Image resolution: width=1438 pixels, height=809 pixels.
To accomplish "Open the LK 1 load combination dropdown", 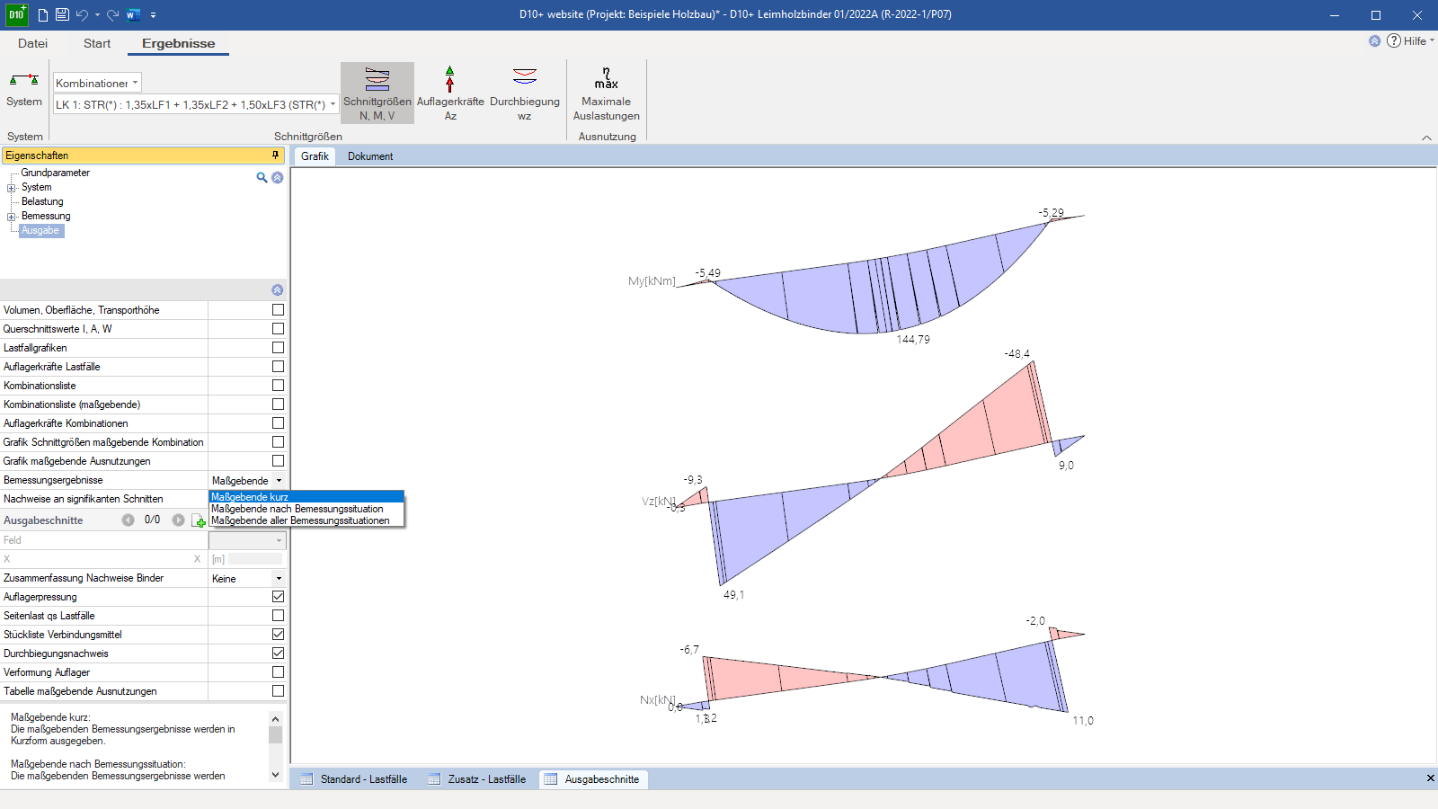I will click(196, 104).
